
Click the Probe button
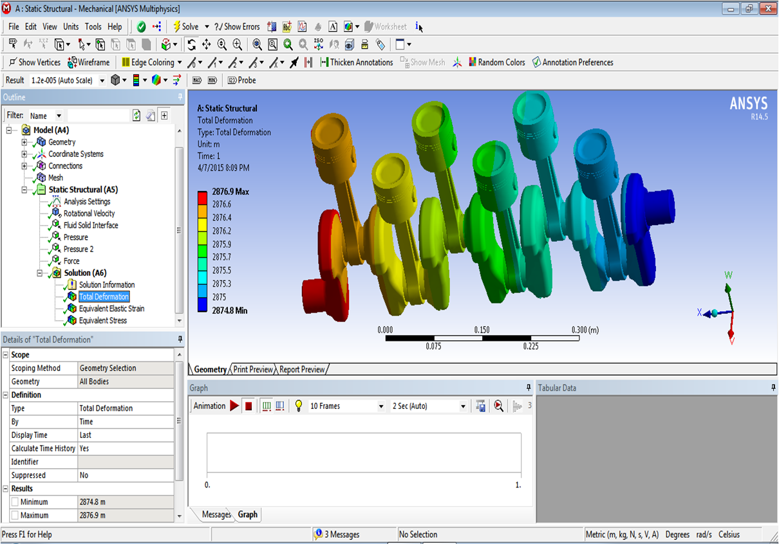(242, 80)
